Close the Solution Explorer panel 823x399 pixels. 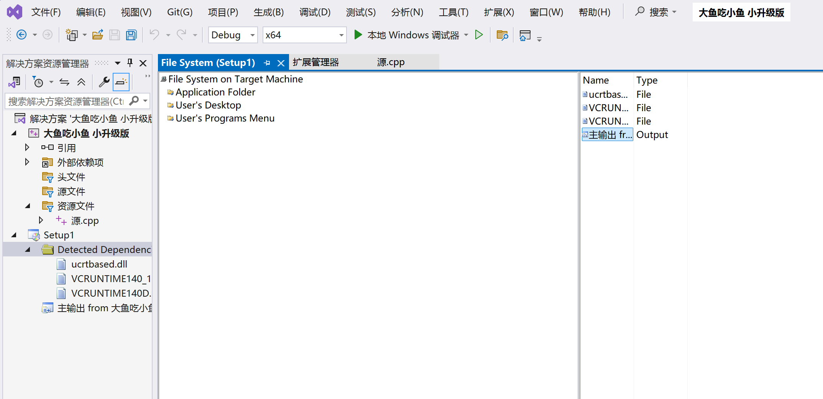tap(143, 63)
